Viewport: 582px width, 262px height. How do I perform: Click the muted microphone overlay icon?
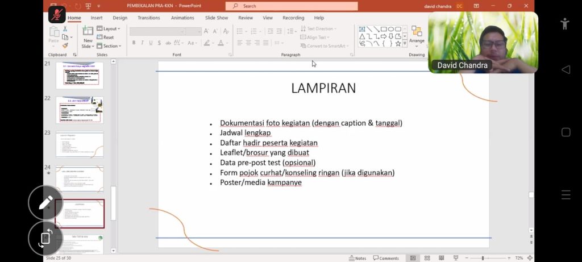56,15
